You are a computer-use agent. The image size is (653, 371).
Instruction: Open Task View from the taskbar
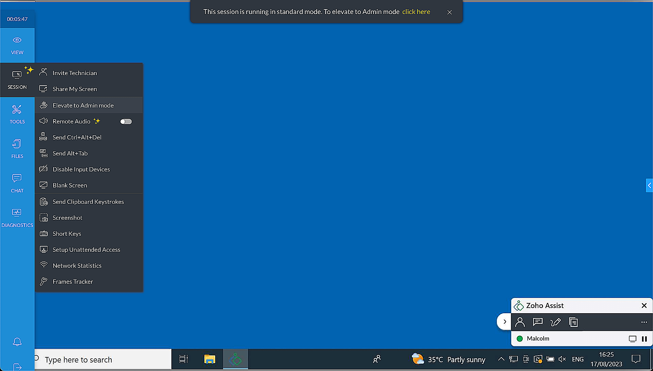(183, 359)
